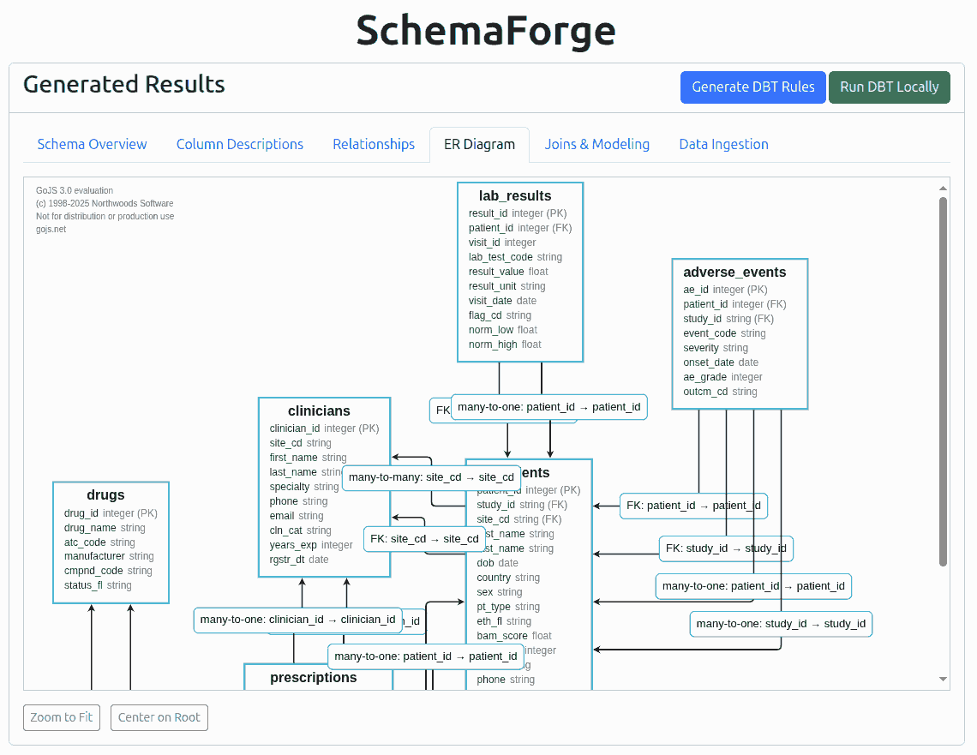Screen dimensions: 977x755
Task: Click the Generate DBT Rules button
Action: pyautogui.click(x=753, y=87)
